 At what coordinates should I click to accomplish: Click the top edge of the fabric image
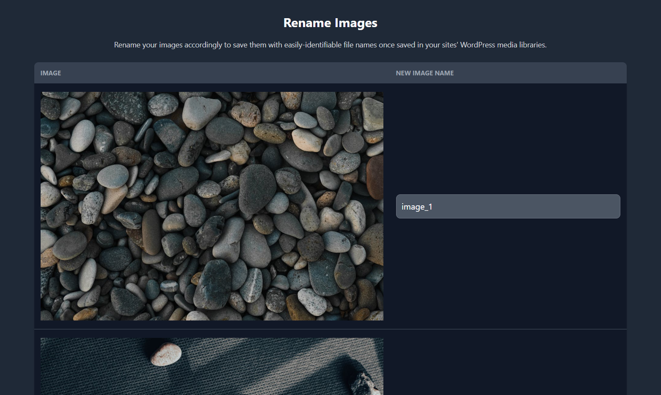(x=212, y=339)
